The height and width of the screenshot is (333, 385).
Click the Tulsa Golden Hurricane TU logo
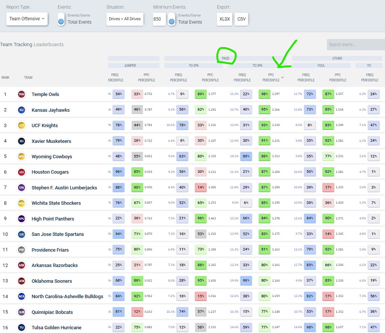[x=22, y=327]
